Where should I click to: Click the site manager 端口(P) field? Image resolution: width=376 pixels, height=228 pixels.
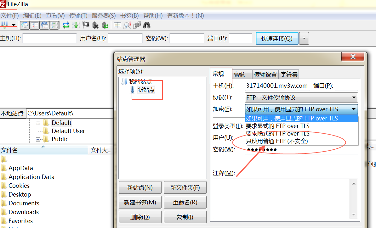(346, 86)
